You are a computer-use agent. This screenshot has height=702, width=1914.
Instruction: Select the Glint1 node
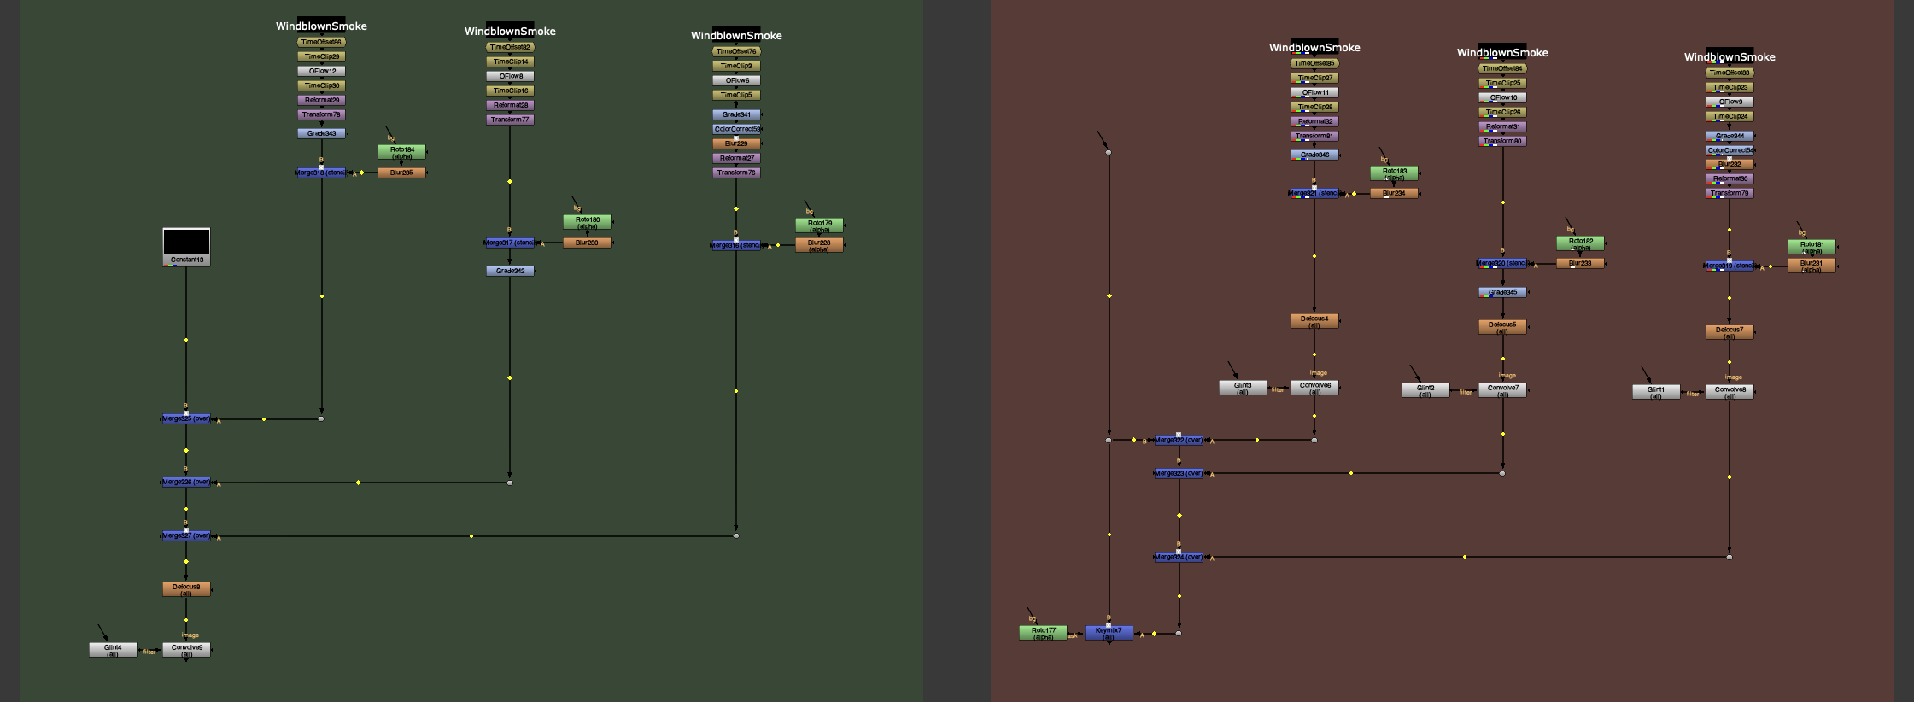[1655, 391]
